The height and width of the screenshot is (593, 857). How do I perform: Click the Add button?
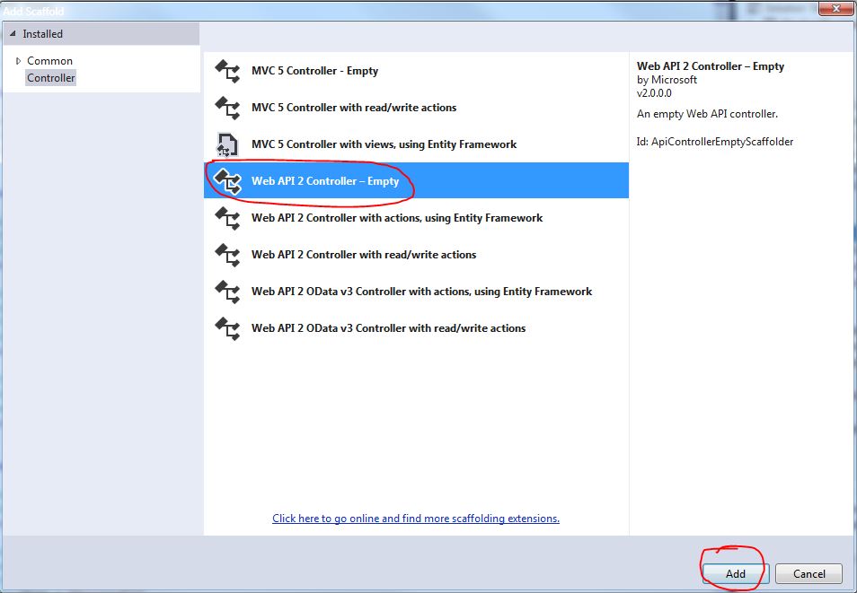(x=735, y=573)
